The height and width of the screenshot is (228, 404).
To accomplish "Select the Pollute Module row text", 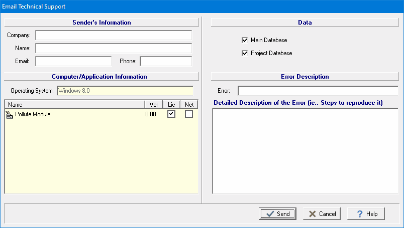I will tap(33, 114).
